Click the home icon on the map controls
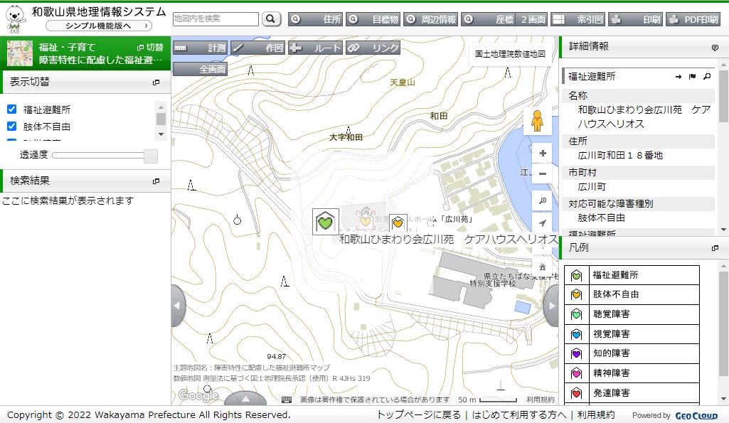This screenshot has width=729, height=423. click(543, 266)
